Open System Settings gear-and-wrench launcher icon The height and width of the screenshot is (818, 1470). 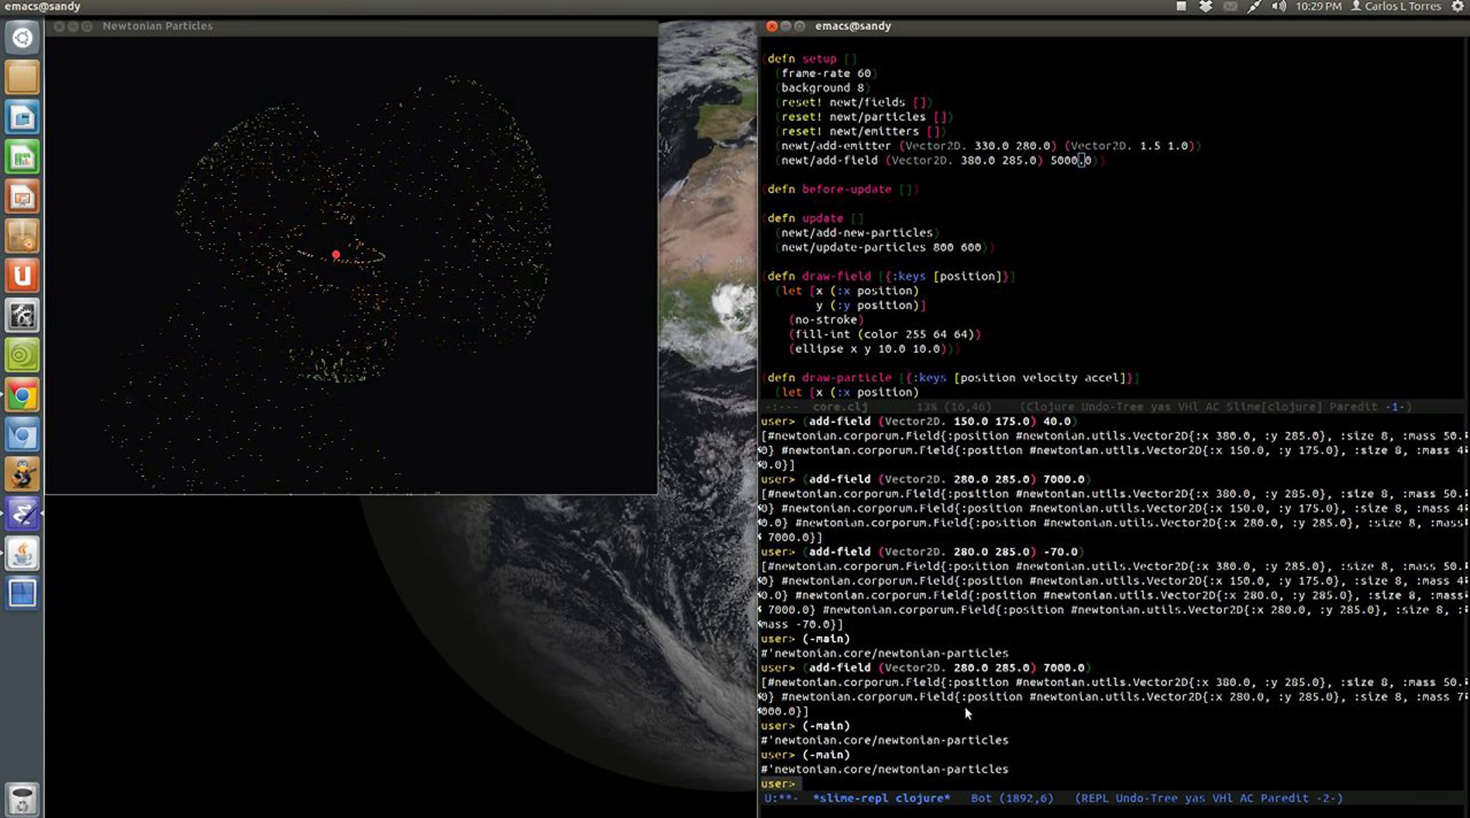(22, 316)
